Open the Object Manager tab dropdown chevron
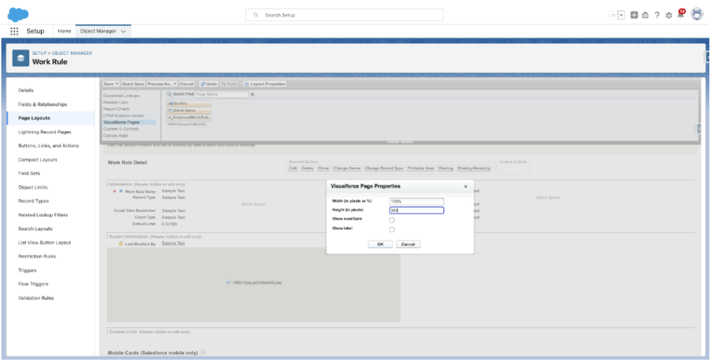Image resolution: width=710 pixels, height=361 pixels. tap(123, 31)
